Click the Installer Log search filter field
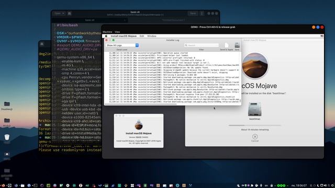Image resolution: width=335 pixels, height=188 pixels. click(202, 45)
